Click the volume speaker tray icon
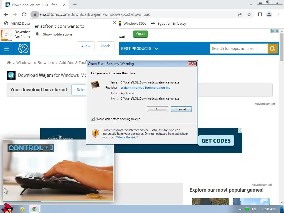 pyautogui.click(x=254, y=209)
